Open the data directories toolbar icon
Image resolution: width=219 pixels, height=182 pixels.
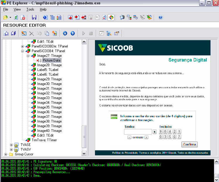[x=52, y=18]
